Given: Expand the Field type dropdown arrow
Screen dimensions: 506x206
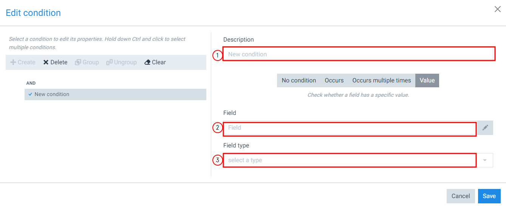Looking at the screenshot, I should [x=485, y=160].
